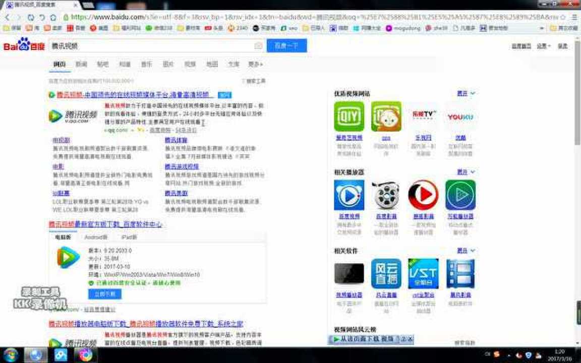The height and width of the screenshot is (363, 581).
Task: Click 百度首页 link at top right
Action: point(521,46)
